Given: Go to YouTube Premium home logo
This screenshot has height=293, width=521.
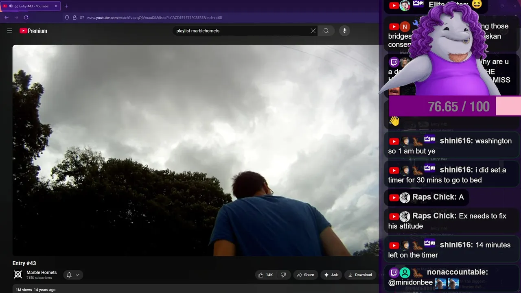Looking at the screenshot, I should coord(33,31).
